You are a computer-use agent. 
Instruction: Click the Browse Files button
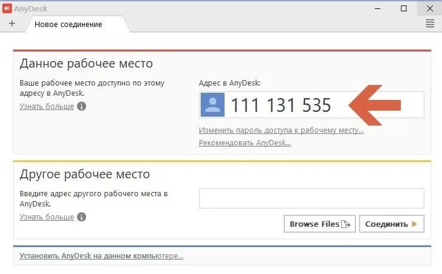[320, 224]
